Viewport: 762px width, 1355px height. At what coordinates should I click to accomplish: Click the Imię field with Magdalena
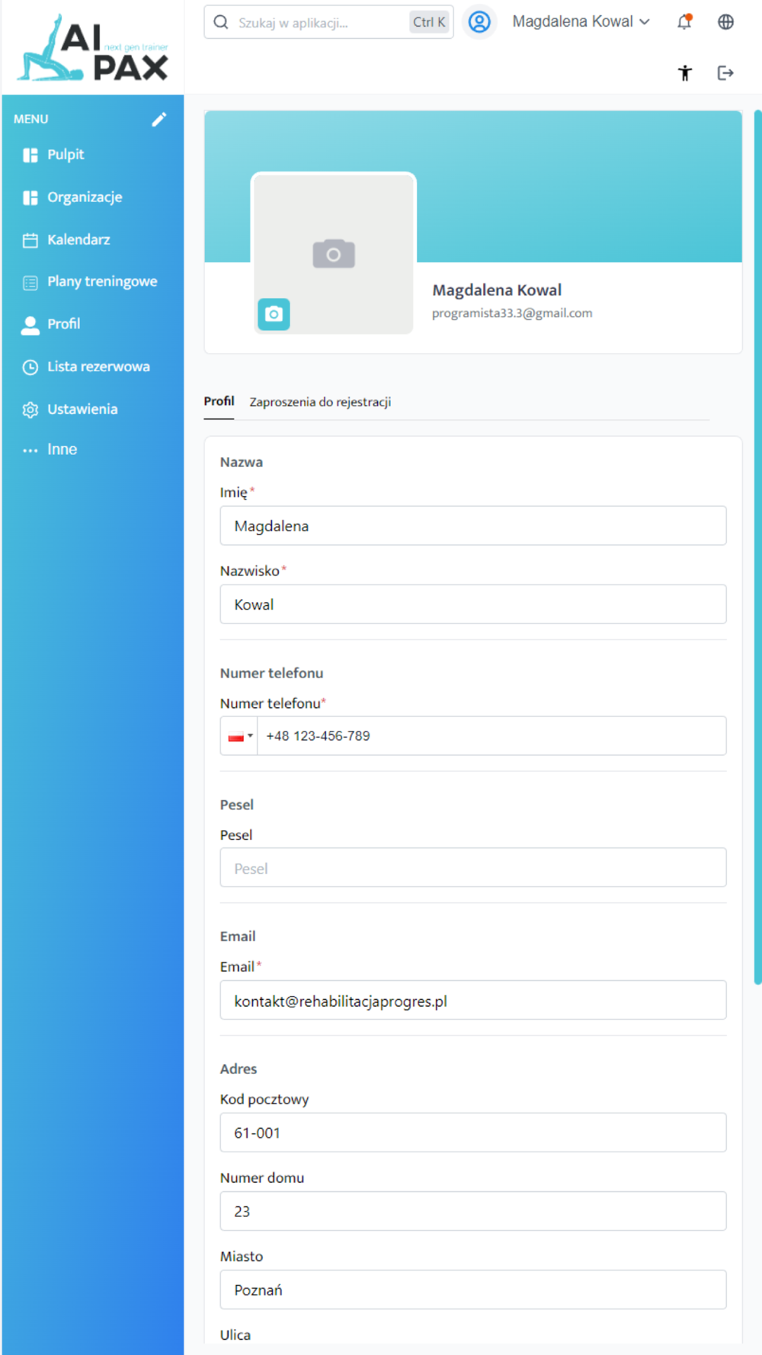(473, 526)
